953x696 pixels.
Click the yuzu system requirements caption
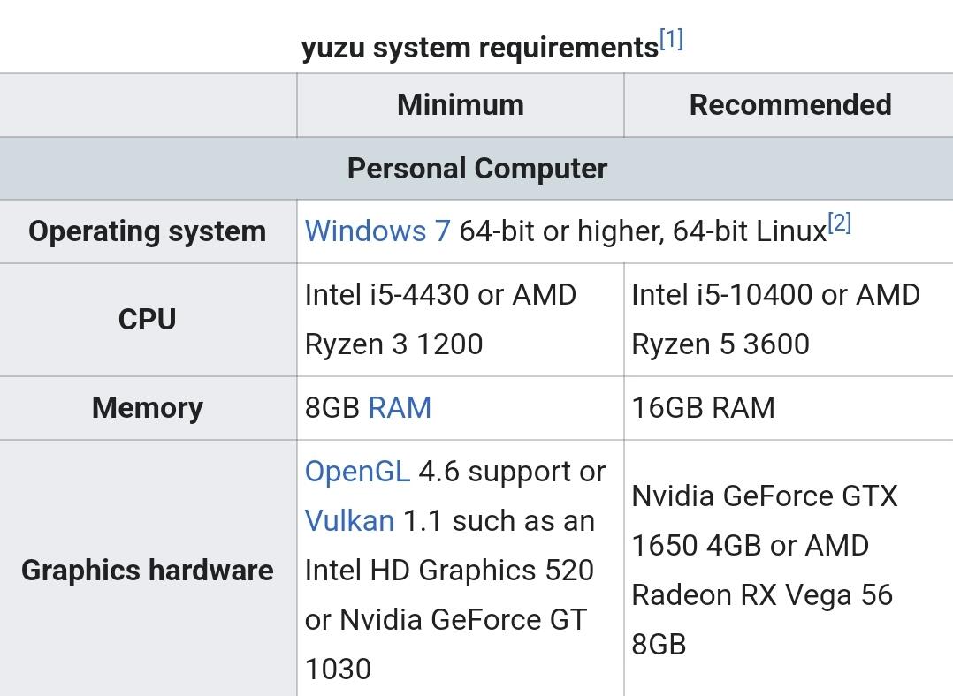479,48
